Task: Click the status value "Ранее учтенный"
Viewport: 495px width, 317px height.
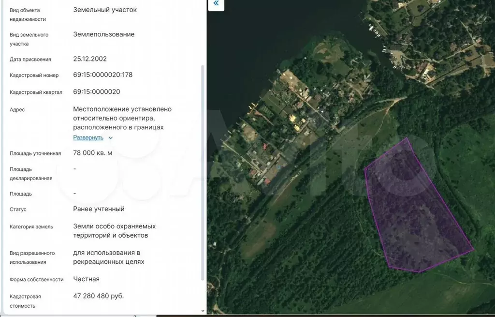Action: [x=99, y=209]
